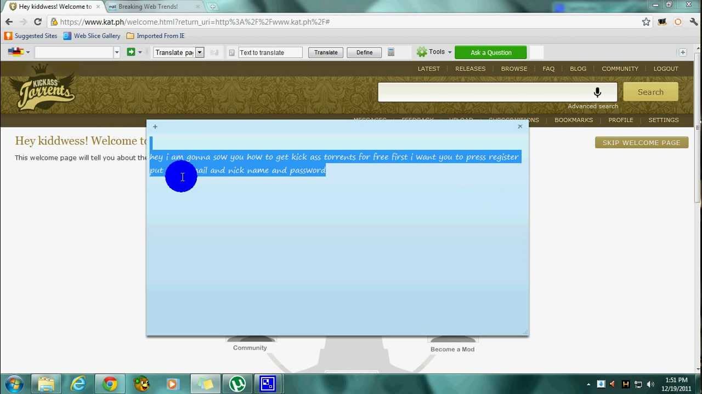Click the green arrow go icon in the toolbar

click(x=131, y=53)
